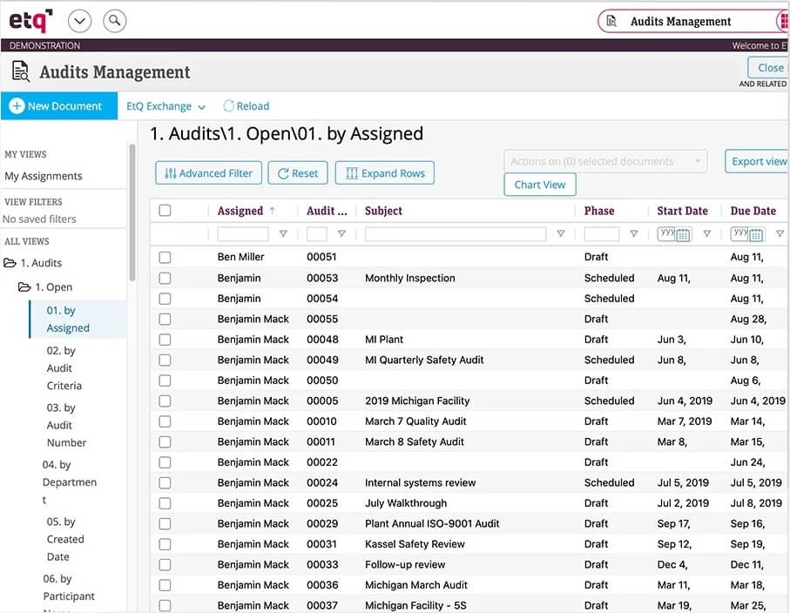Open Advanced Filter
The image size is (790, 613).
[x=208, y=173]
